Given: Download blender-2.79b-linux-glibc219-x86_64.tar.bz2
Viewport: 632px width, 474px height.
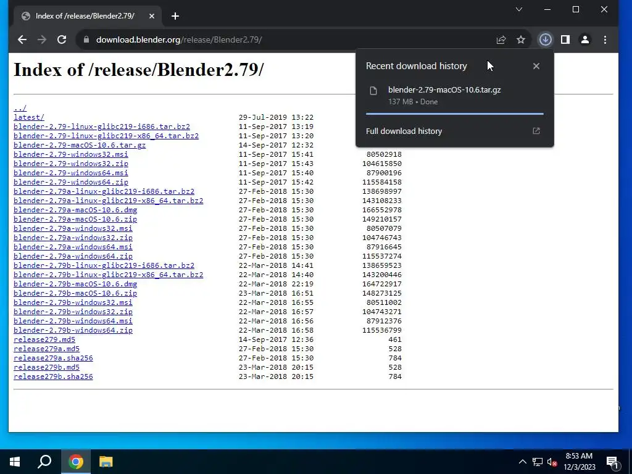Looking at the screenshot, I should pos(108,275).
